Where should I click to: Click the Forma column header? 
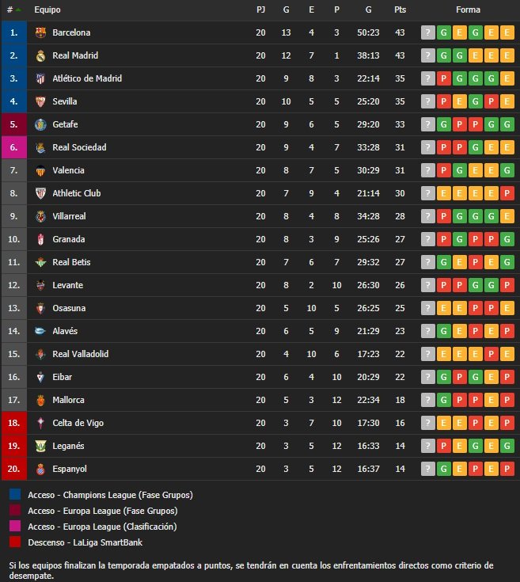(x=468, y=10)
